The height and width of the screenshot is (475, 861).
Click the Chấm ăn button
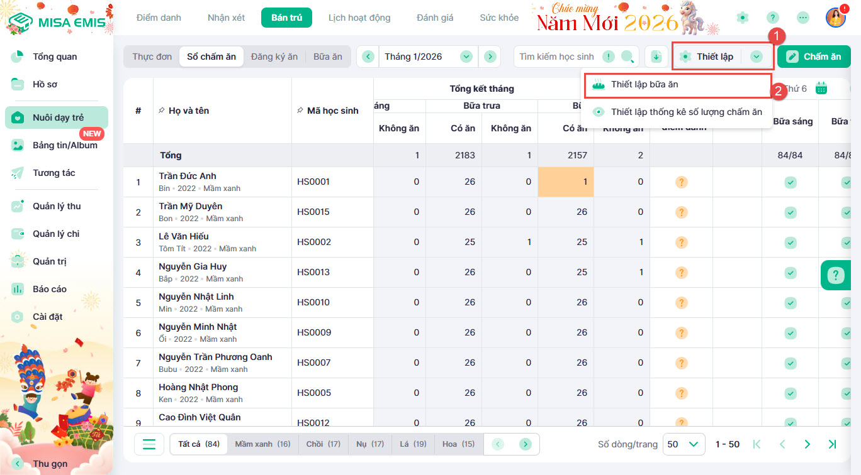point(814,57)
